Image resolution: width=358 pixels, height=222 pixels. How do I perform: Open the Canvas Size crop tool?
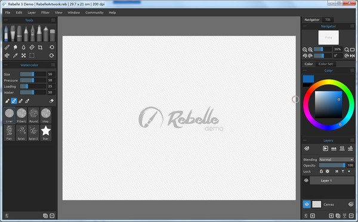click(40, 48)
